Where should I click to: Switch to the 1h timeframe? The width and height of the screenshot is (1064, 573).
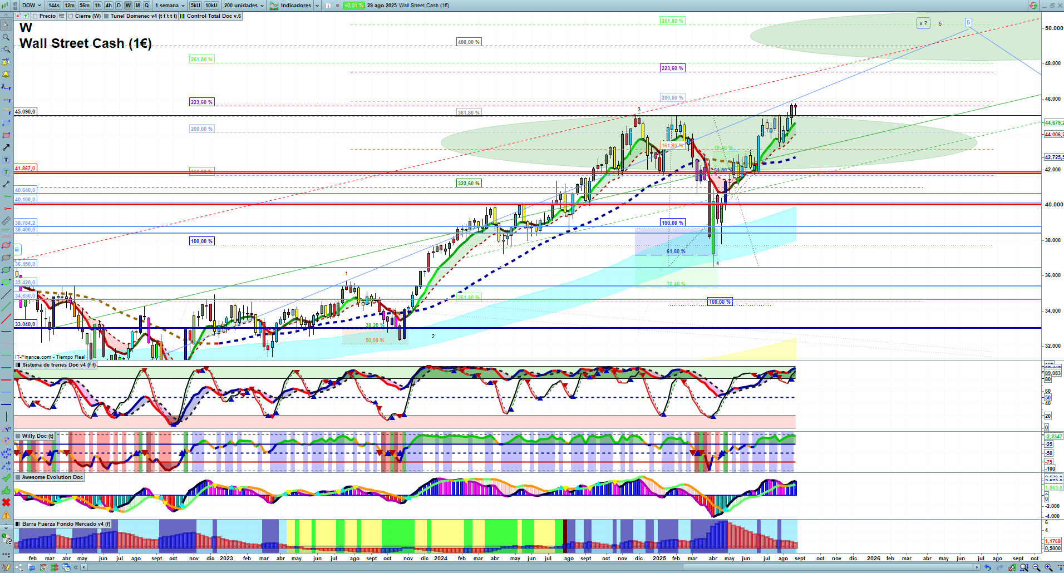[98, 6]
